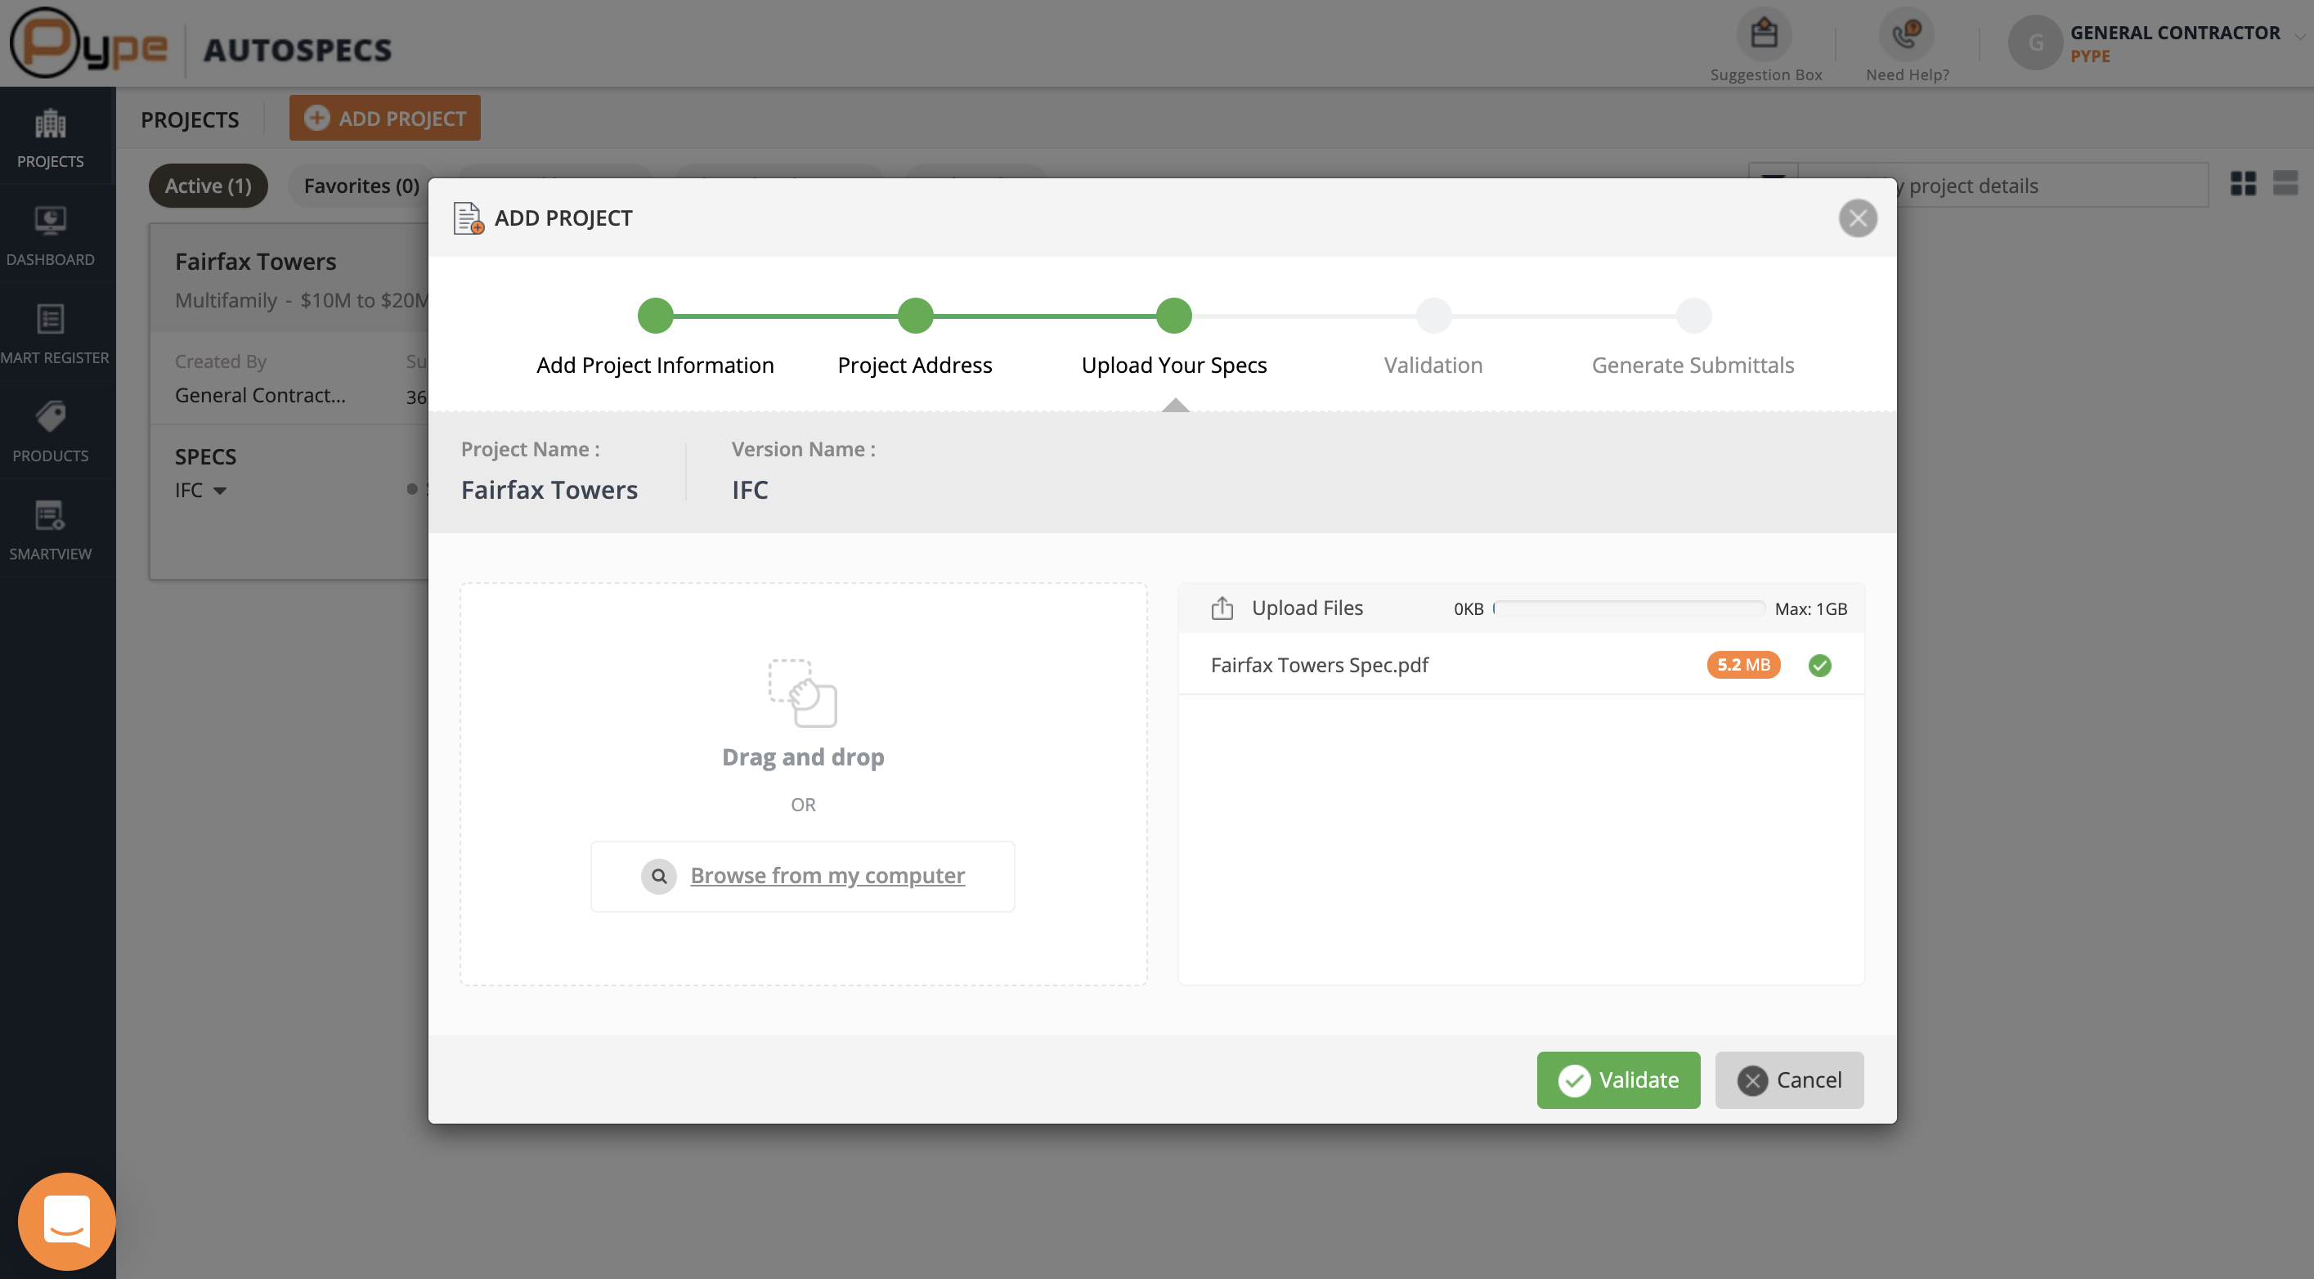Open the Smart Register sidebar icon
The image size is (2314, 1279).
click(x=51, y=333)
